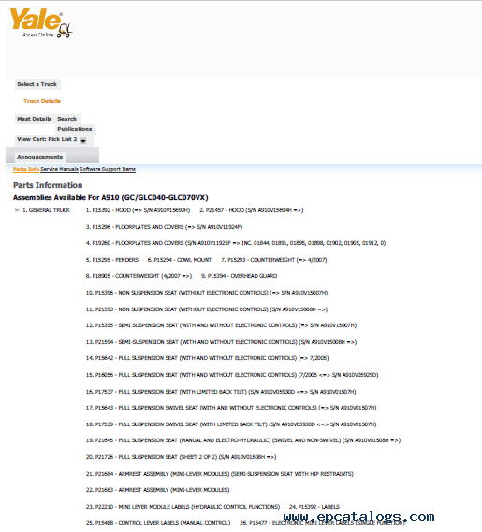Open P15294 - COWL MOUNT assembly
The image size is (482, 532).
[180, 260]
